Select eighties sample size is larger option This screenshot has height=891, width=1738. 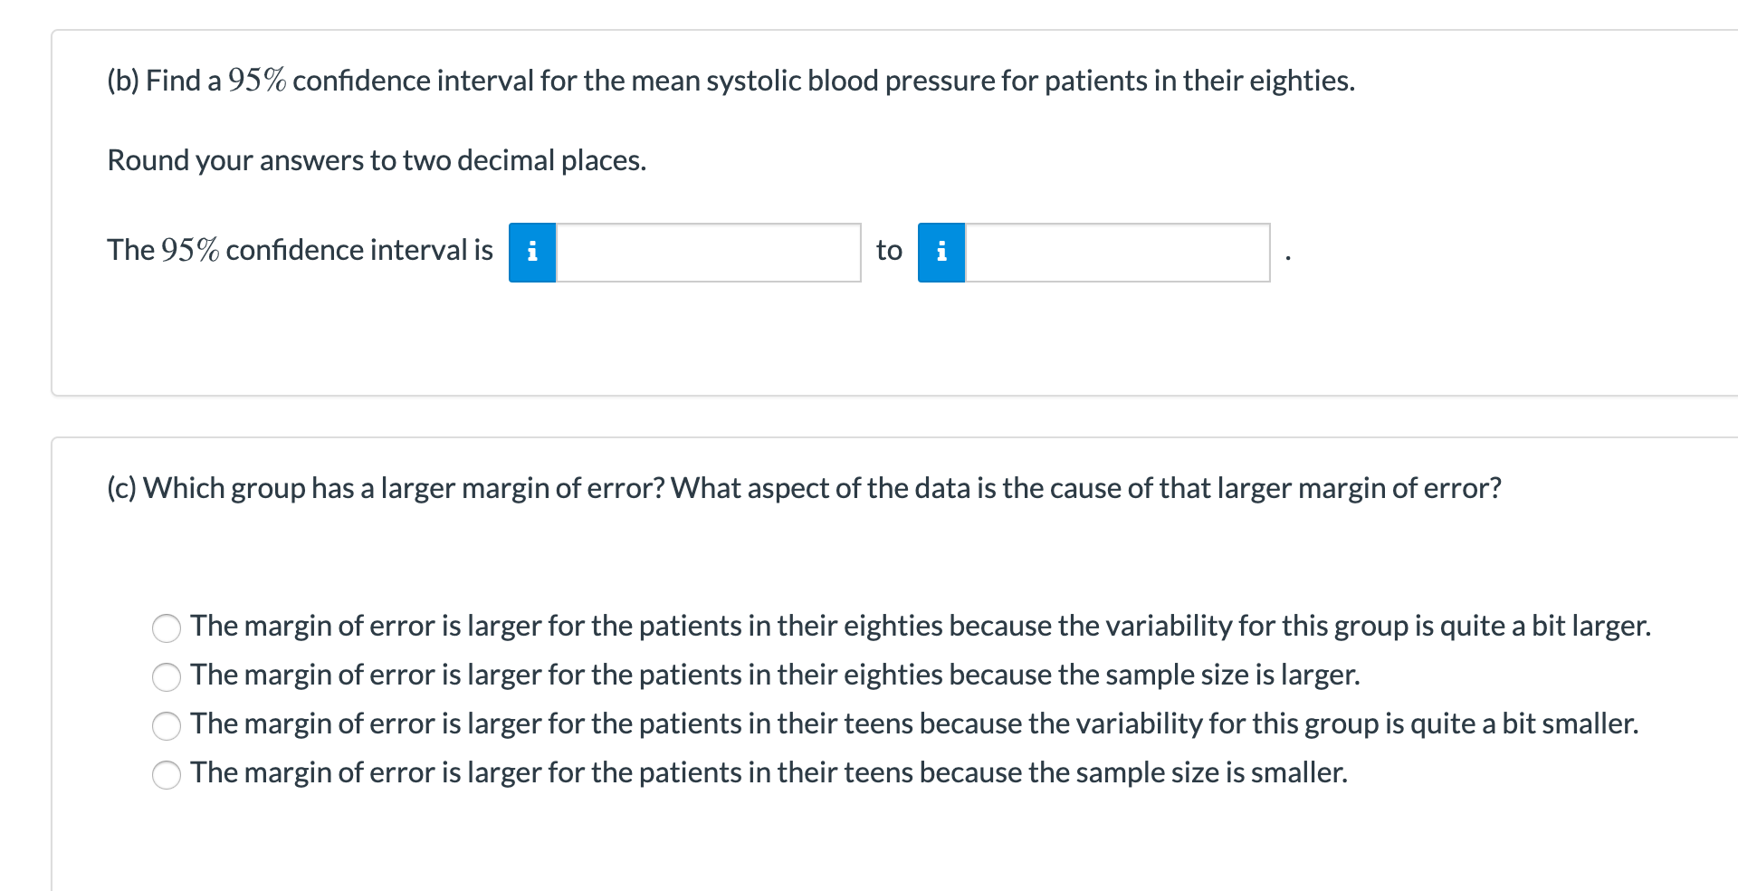167,676
